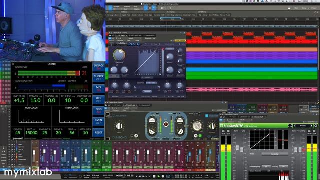Select the 1 - FF Pro-G tab in Lift Master window
This screenshot has height=180, width=320.
116,105
